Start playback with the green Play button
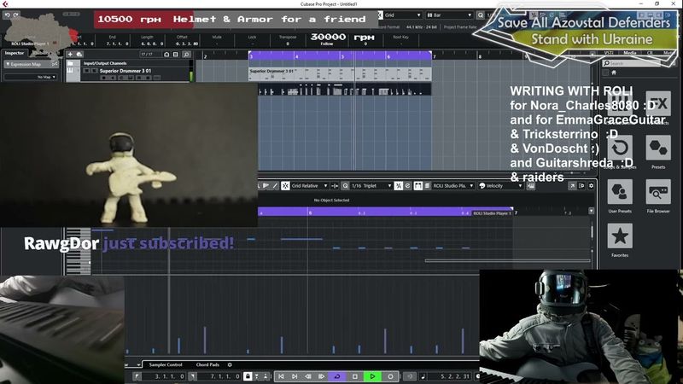The image size is (683, 384). click(x=372, y=376)
